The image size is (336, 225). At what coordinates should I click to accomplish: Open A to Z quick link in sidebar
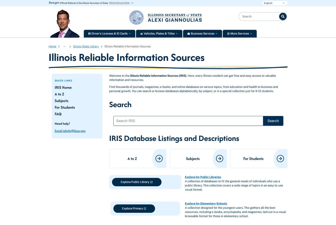[59, 94]
